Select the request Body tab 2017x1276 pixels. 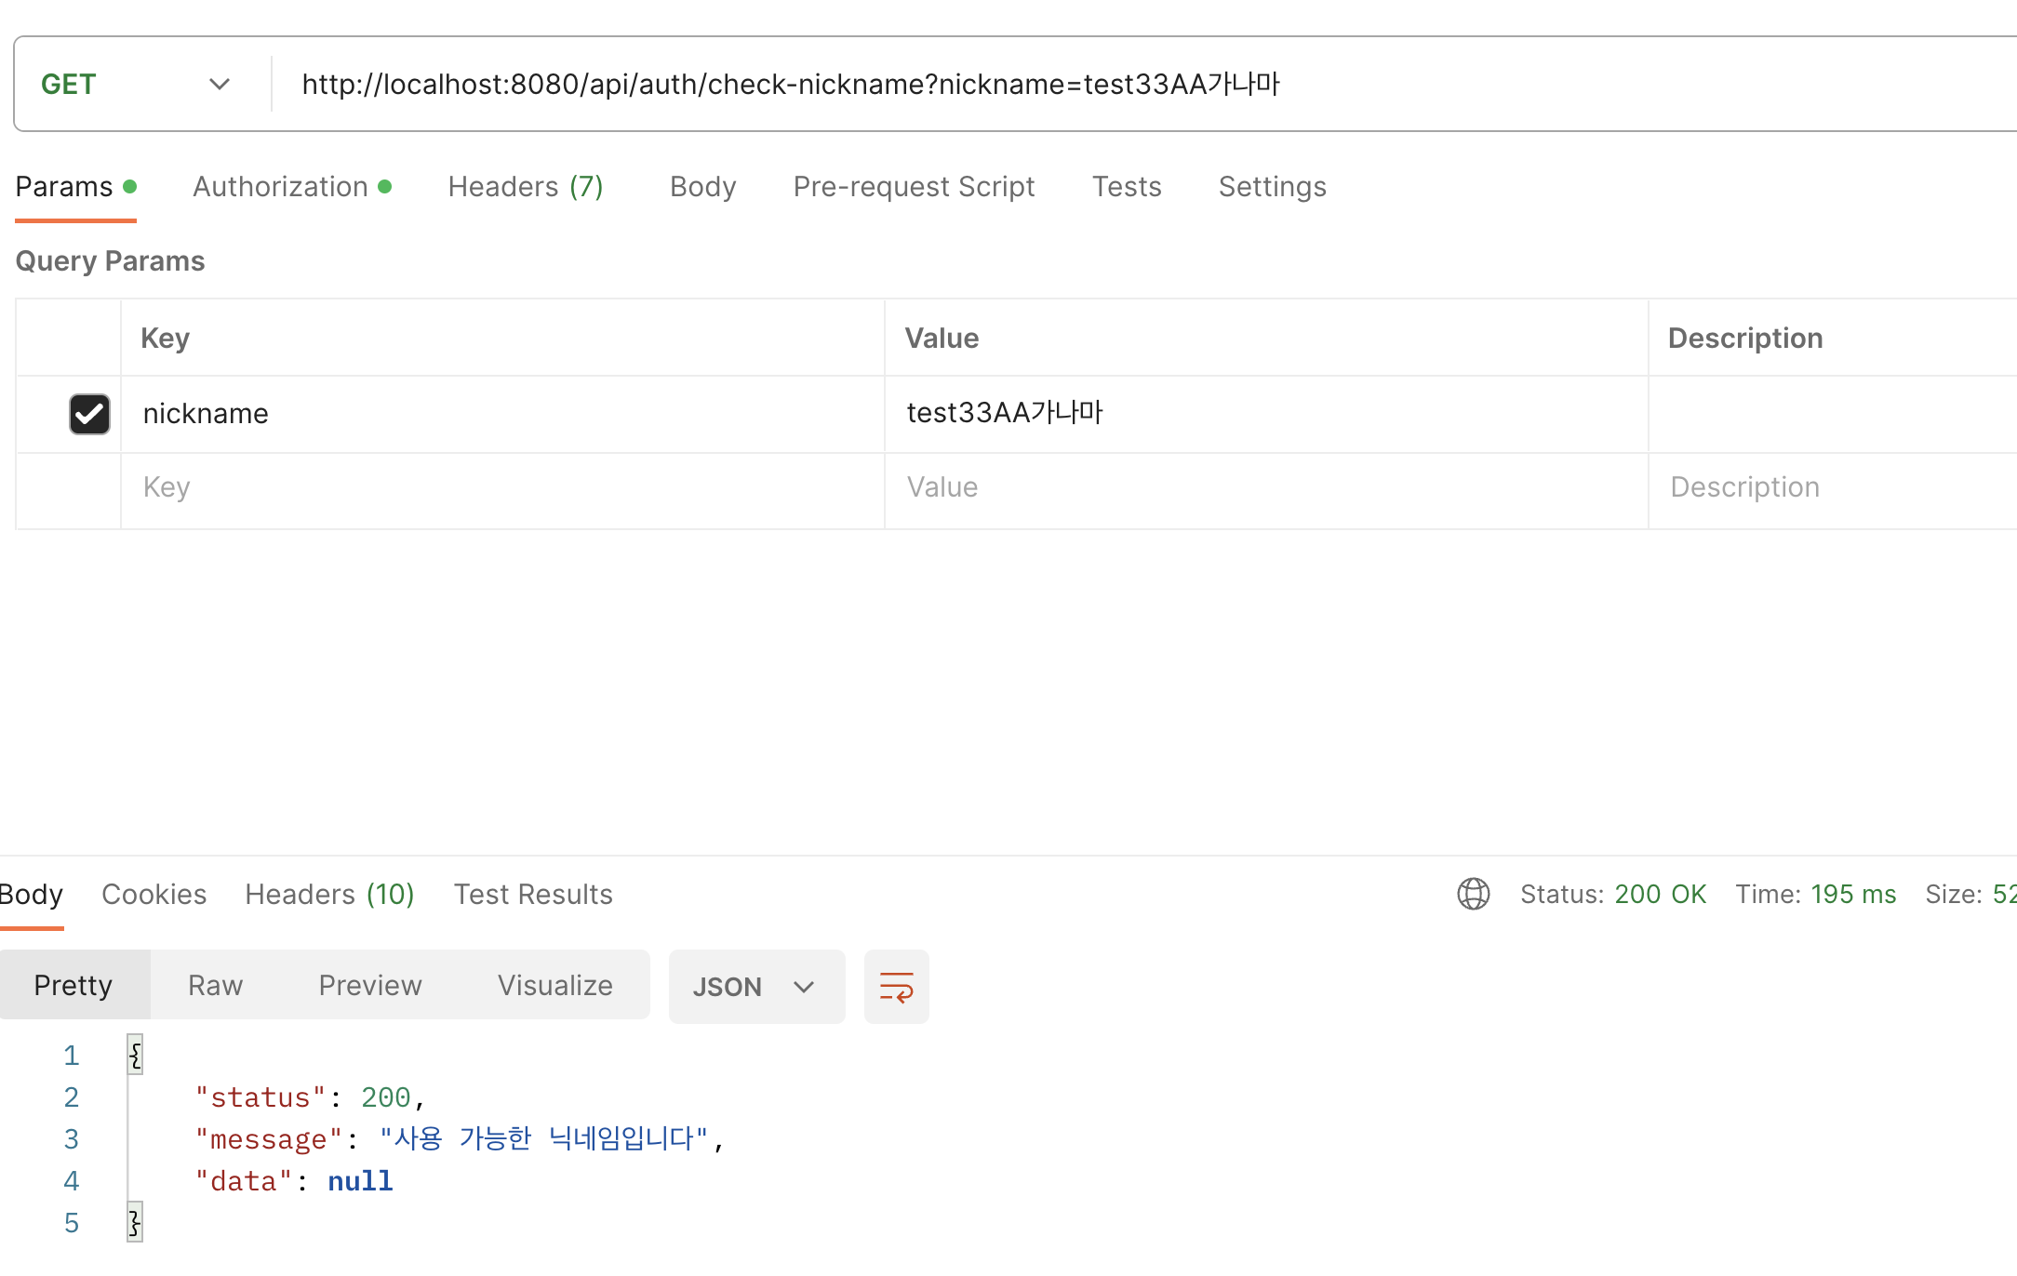(x=702, y=187)
